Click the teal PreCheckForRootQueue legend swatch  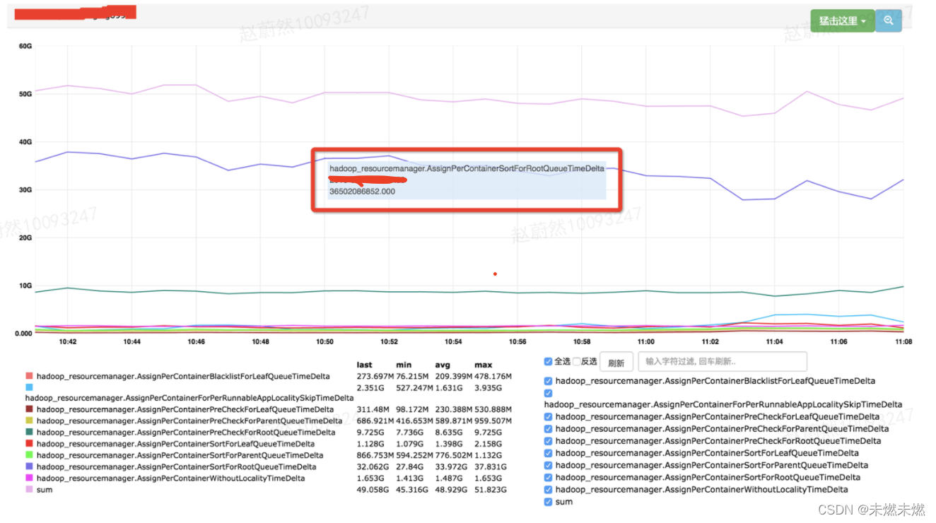tap(29, 432)
